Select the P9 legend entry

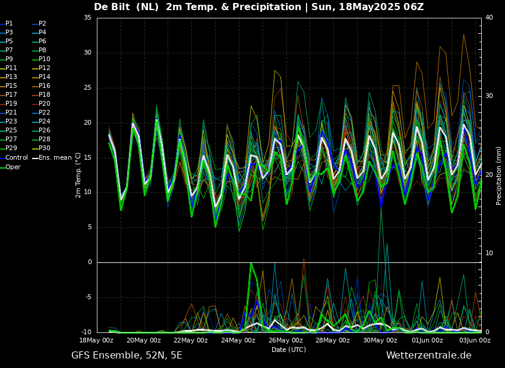tap(7, 59)
